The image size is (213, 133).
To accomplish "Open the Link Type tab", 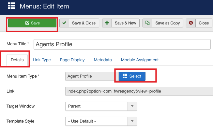I will pyautogui.click(x=42, y=60).
